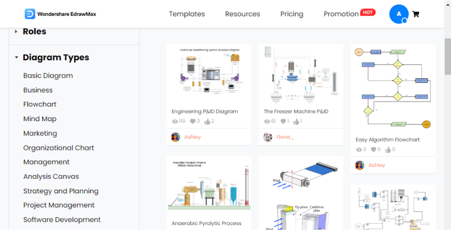The height and width of the screenshot is (230, 451).
Task: Go to Pricing page
Action: pyautogui.click(x=291, y=14)
